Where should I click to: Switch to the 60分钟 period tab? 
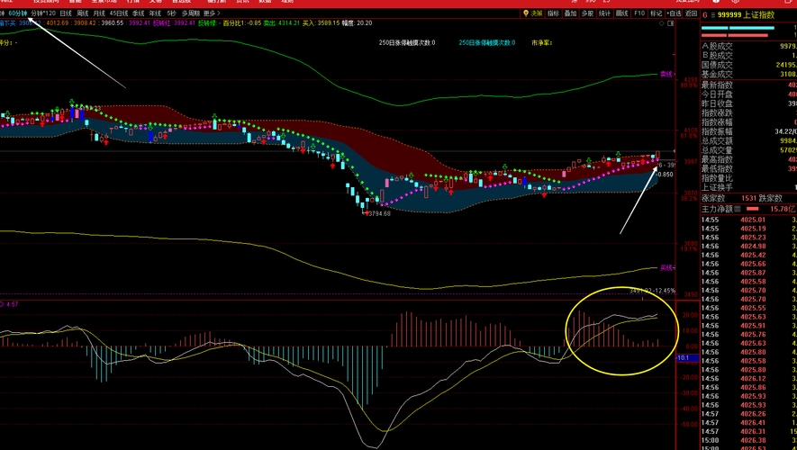click(18, 13)
